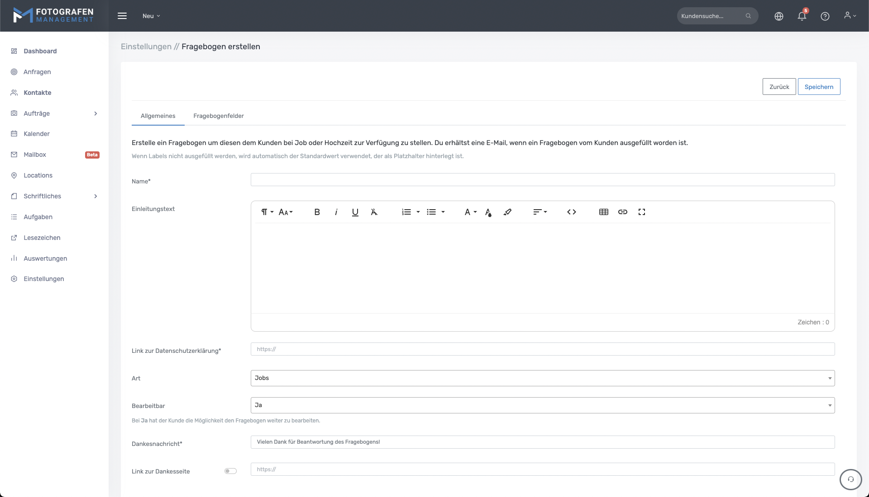
Task: Toggle bold formatting in editor
Action: point(317,212)
